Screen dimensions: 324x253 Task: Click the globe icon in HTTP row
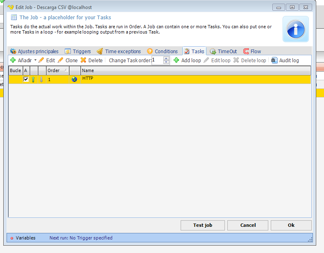(x=74, y=79)
